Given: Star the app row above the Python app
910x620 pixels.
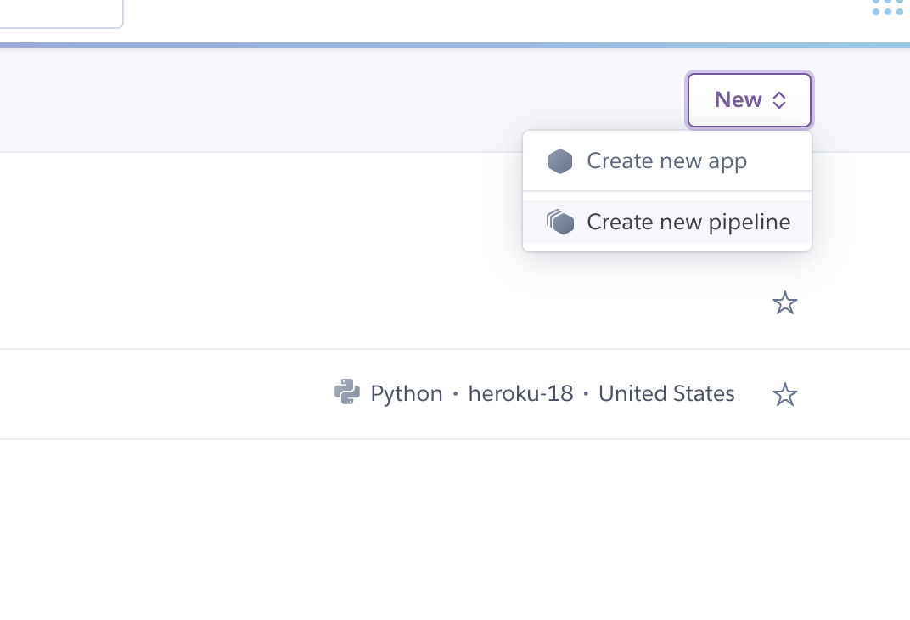Looking at the screenshot, I should (785, 303).
